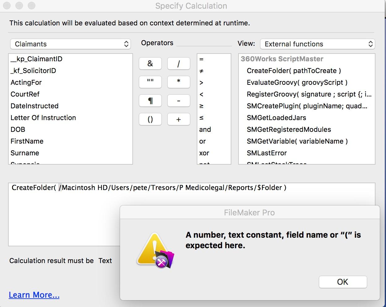386x307 pixels.
Task: Click OK in the FileMaker Pro alert
Action: click(343, 282)
